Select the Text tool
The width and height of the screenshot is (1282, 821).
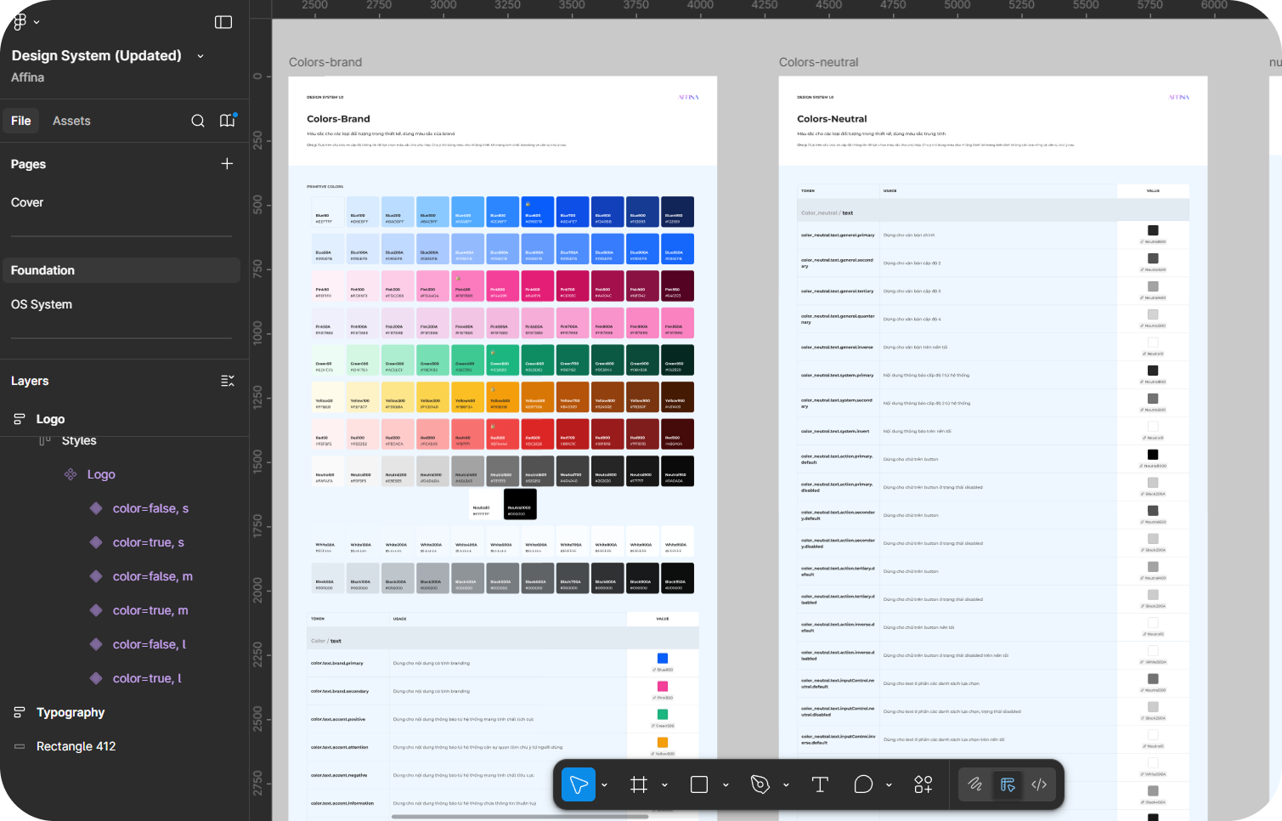[x=819, y=784]
